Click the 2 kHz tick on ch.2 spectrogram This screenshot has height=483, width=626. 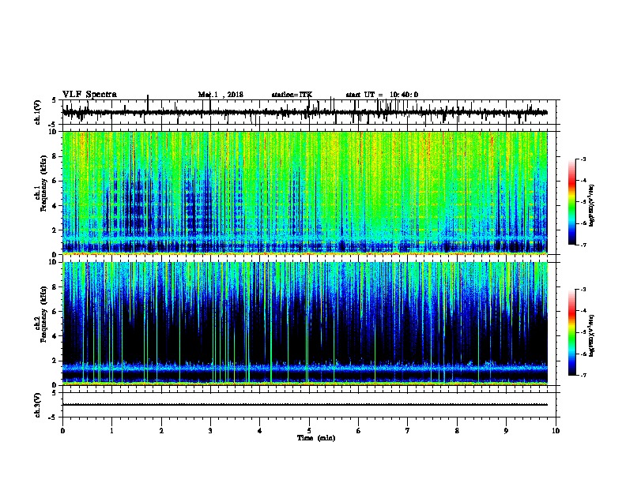coord(55,361)
